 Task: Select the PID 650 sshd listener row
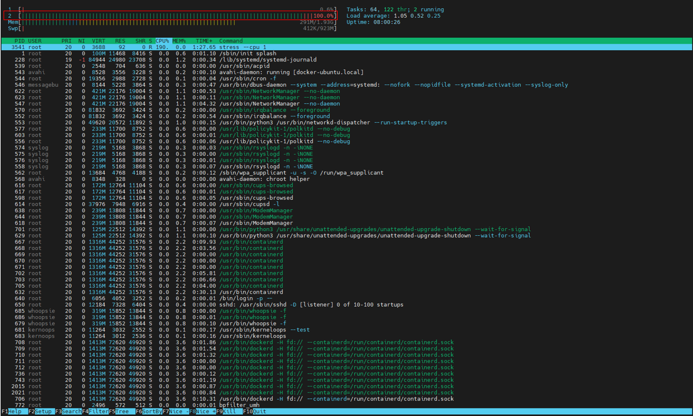pyautogui.click(x=346, y=305)
